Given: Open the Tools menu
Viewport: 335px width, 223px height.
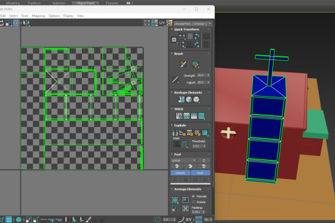Looking at the screenshot, I should coord(25,15).
